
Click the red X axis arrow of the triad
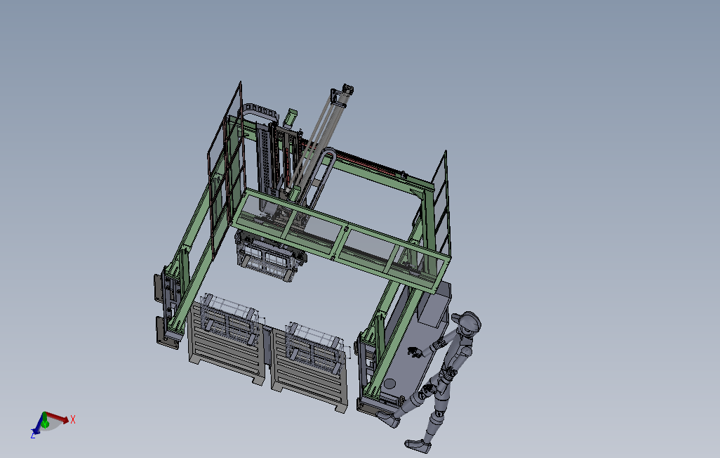point(59,417)
